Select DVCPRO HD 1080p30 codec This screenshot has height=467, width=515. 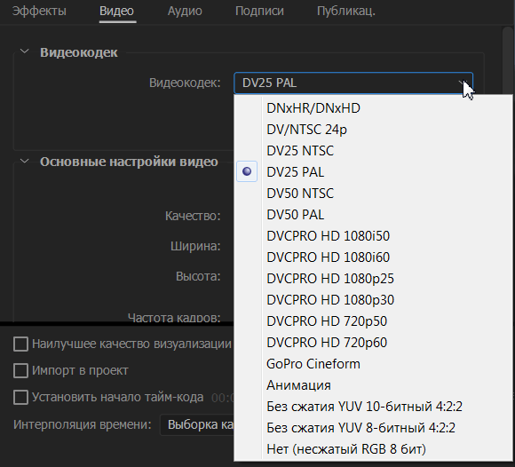pyautogui.click(x=373, y=300)
